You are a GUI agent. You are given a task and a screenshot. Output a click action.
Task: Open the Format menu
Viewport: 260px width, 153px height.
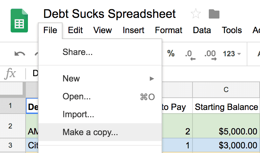pyautogui.click(x=169, y=30)
